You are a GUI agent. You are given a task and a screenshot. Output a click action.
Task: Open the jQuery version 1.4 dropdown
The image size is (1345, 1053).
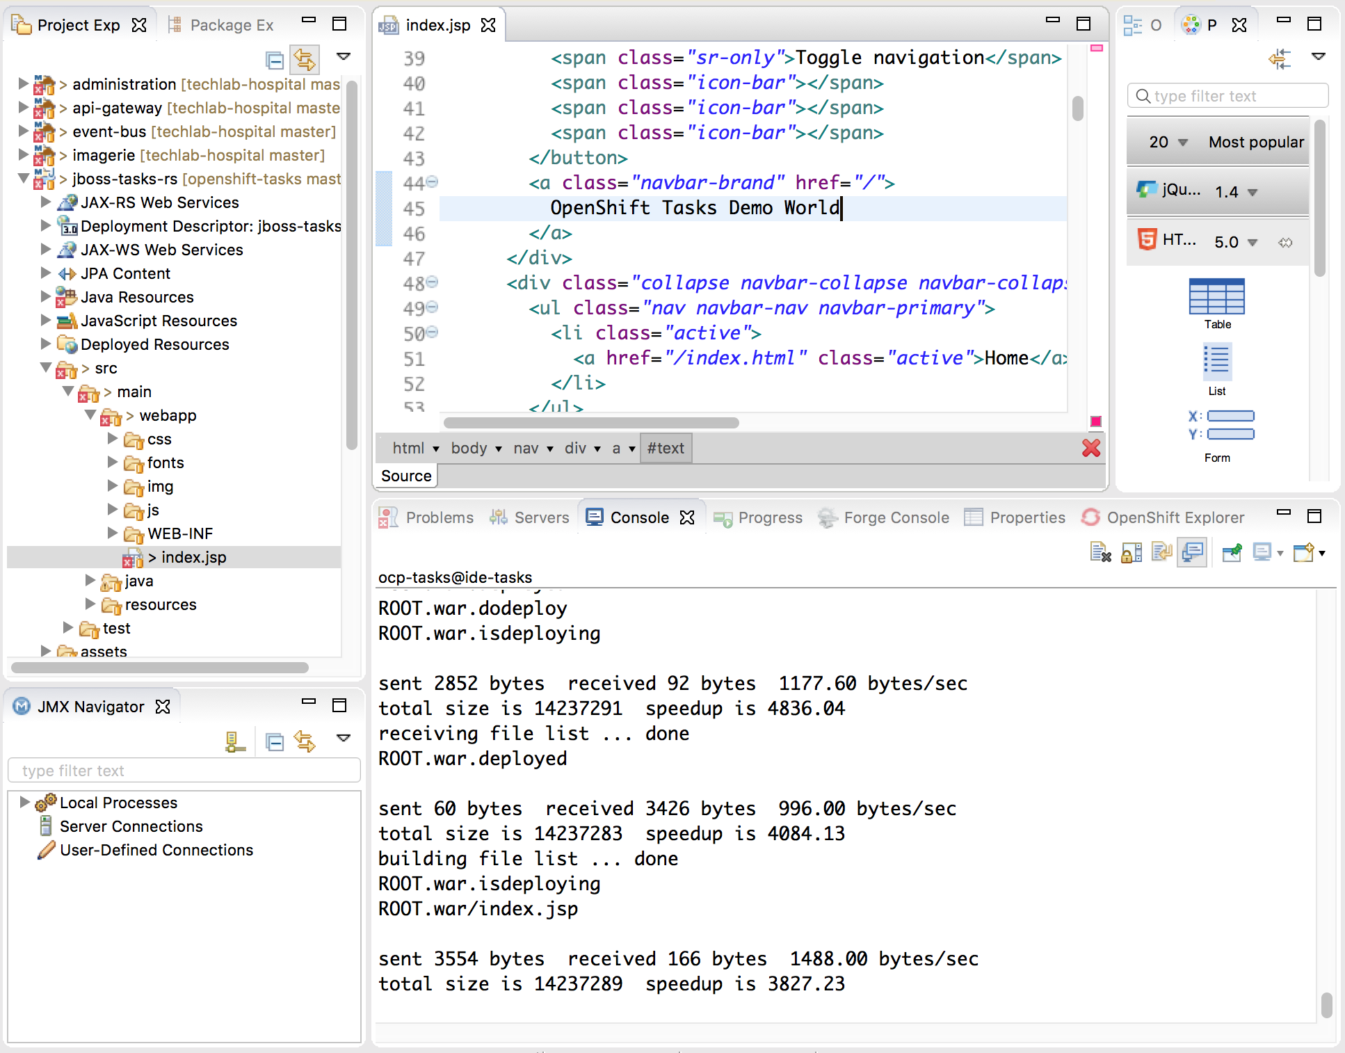[1253, 193]
